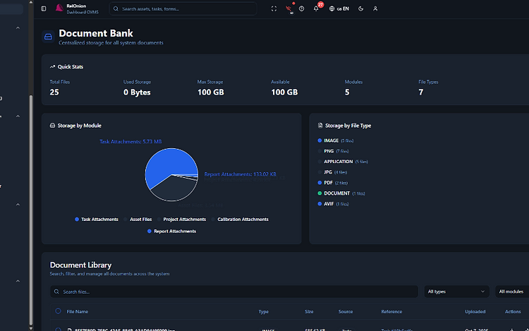Toggle Report Attachments legend item

(x=171, y=231)
